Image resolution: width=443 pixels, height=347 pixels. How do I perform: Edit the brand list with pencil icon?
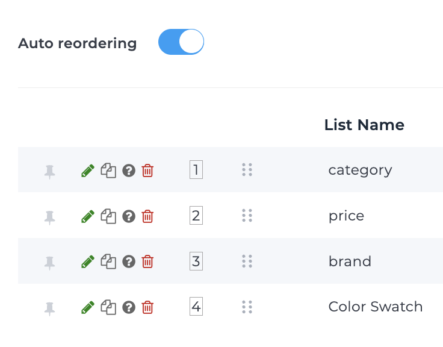point(88,261)
